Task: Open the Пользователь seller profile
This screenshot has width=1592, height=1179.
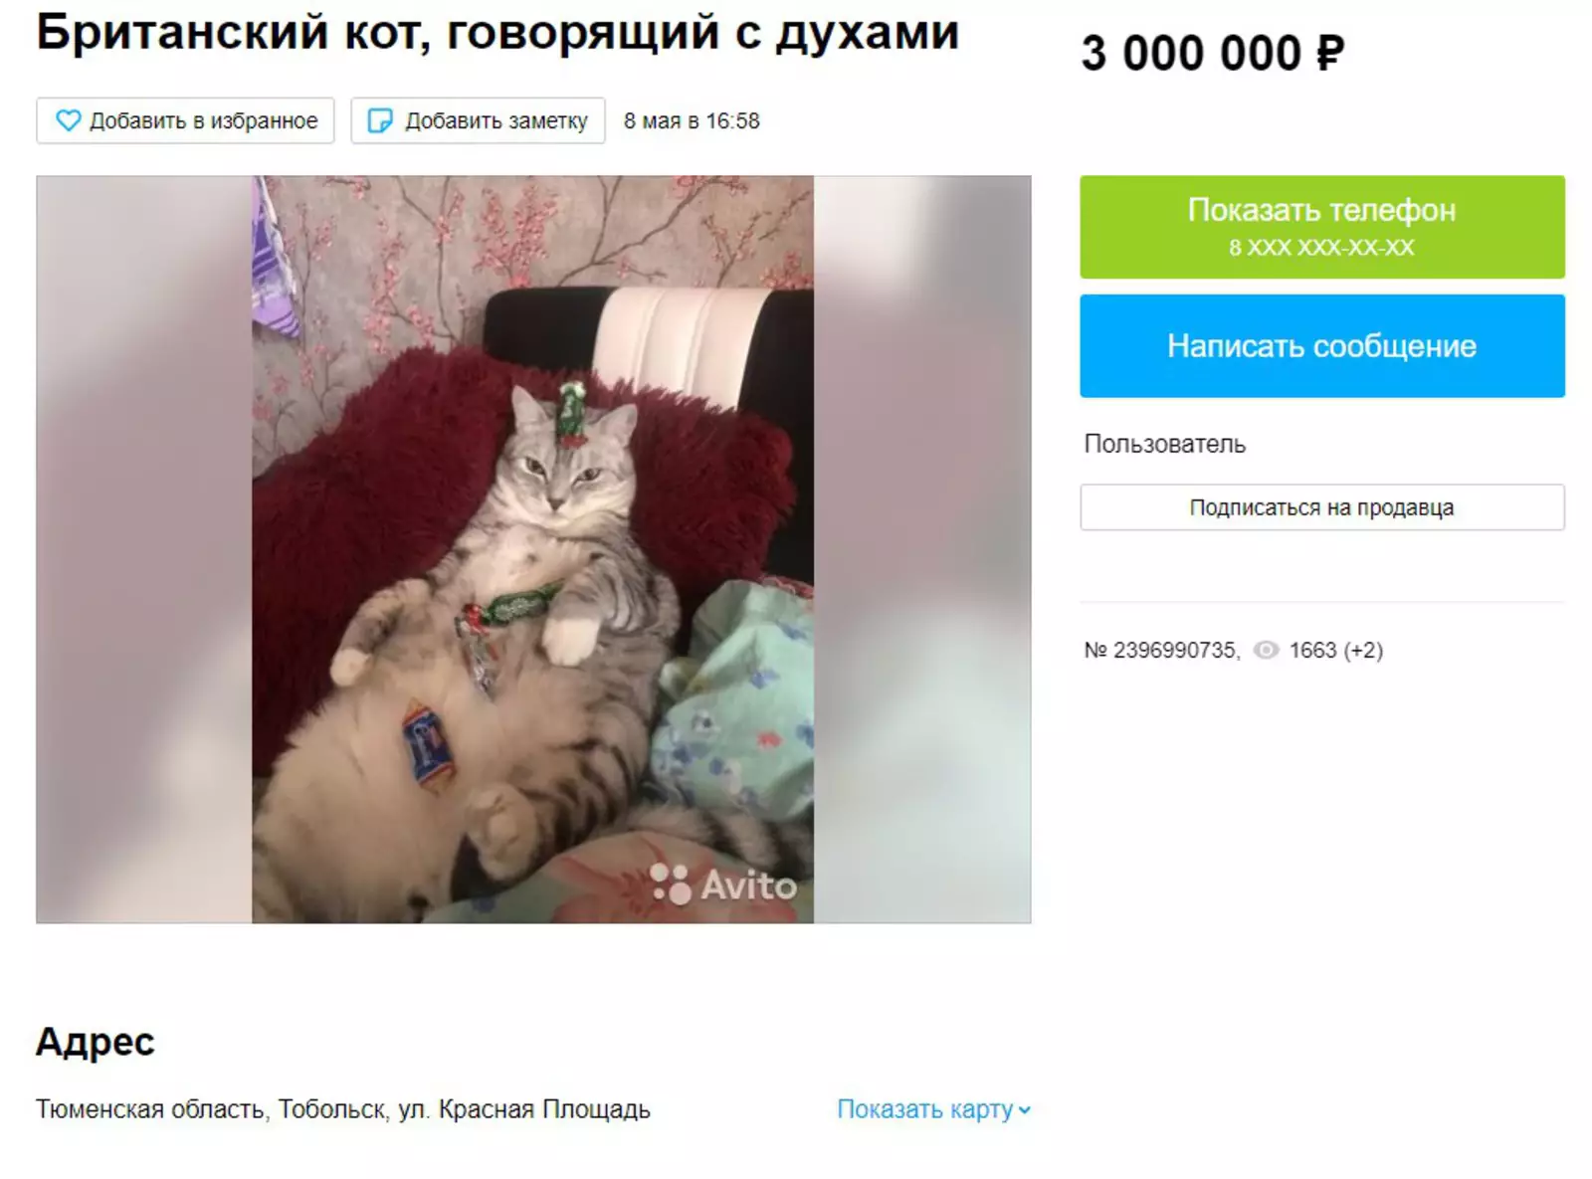Action: point(1164,444)
